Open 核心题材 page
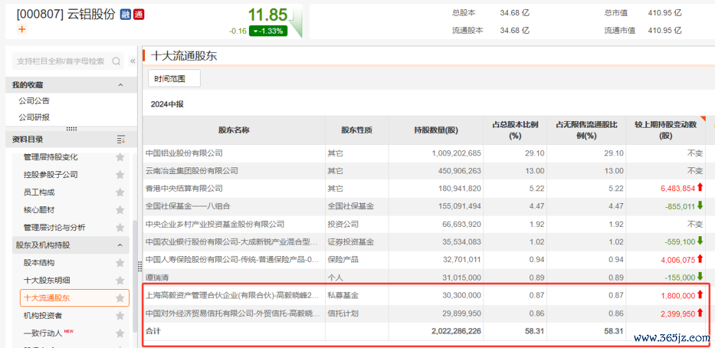Viewport: 715px width, 348px height. point(39,210)
